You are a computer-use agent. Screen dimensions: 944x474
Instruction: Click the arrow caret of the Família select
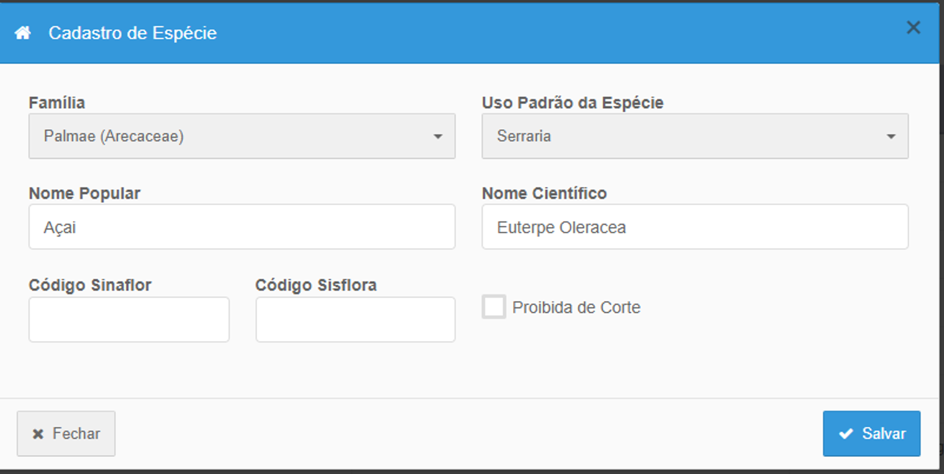pos(438,137)
